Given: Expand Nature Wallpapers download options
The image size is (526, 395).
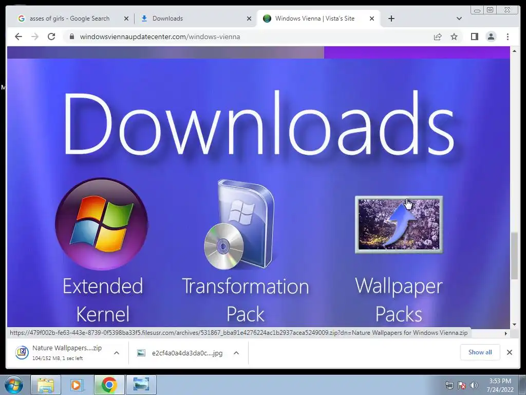Looking at the screenshot, I should pos(117,353).
